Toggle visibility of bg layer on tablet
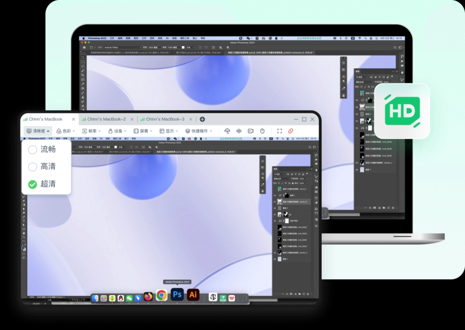 click(x=275, y=214)
